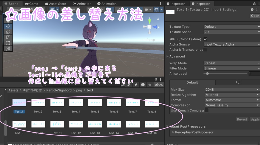Check the Alpha Is Transparency box

pos(205,50)
